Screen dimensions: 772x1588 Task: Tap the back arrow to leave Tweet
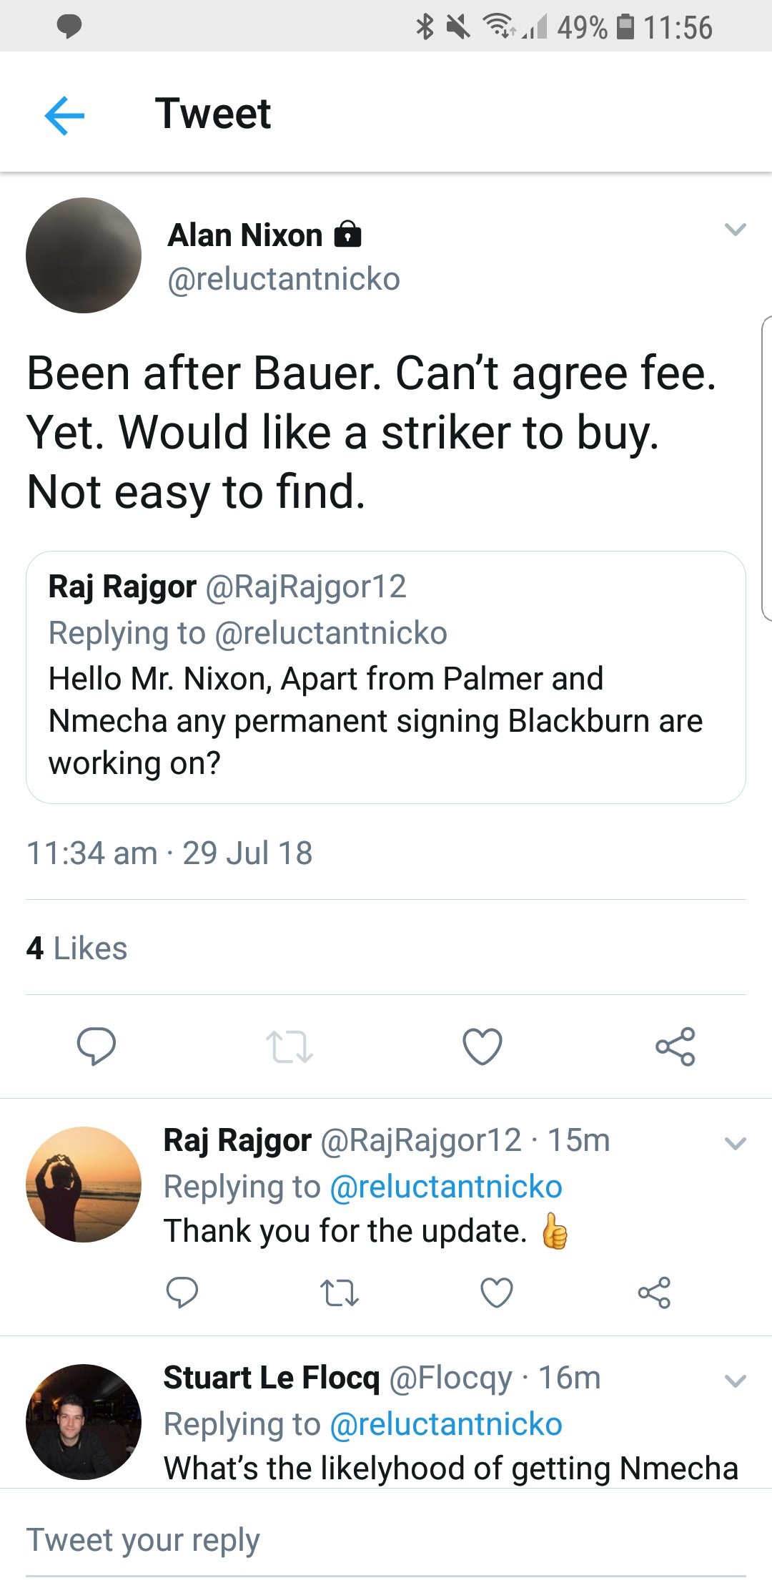point(64,114)
